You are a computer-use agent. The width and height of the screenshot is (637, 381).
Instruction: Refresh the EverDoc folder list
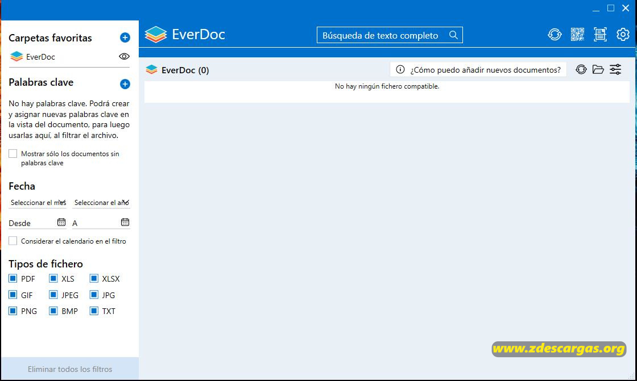pyautogui.click(x=581, y=69)
